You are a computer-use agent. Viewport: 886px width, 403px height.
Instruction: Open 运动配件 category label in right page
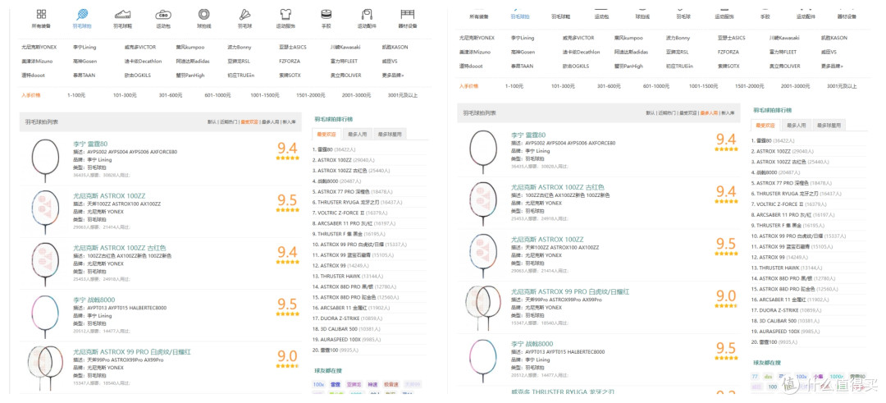point(806,17)
